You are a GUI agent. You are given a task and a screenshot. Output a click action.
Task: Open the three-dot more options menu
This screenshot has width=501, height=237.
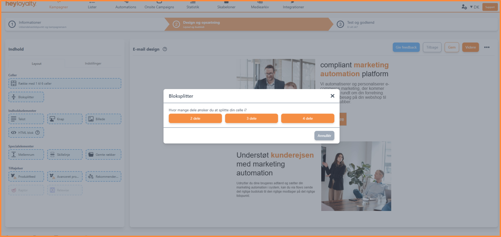tap(487, 47)
